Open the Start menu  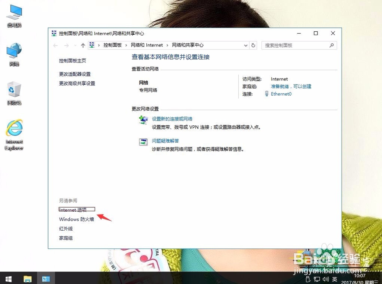[x=8, y=279]
